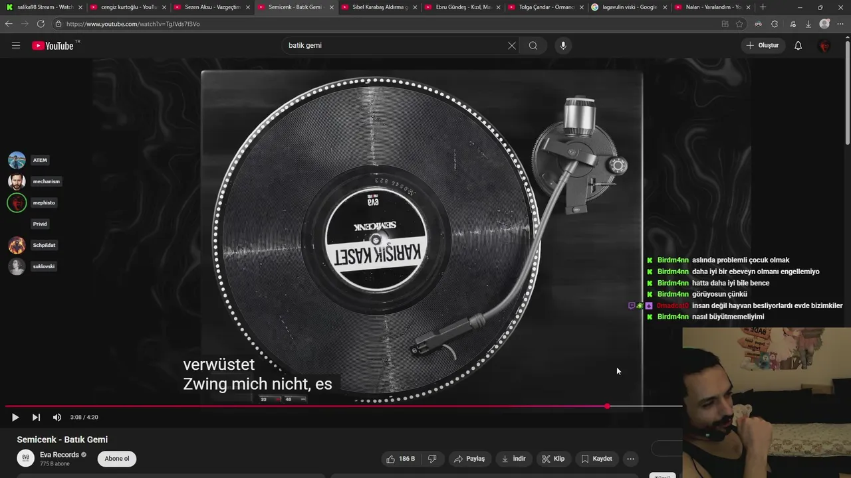Switch to the Tolga Çandar tab
The width and height of the screenshot is (851, 478).
point(547,7)
